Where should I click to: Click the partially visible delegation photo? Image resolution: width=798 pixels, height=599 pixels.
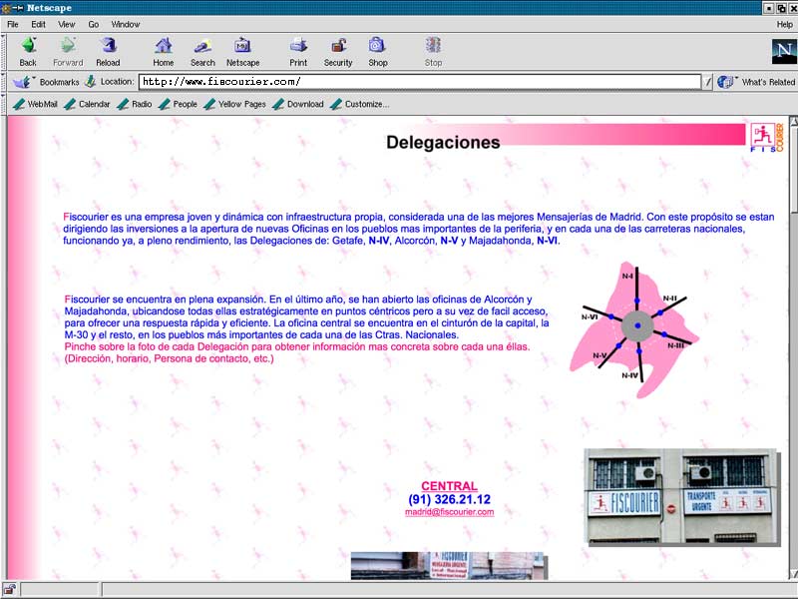point(449,565)
